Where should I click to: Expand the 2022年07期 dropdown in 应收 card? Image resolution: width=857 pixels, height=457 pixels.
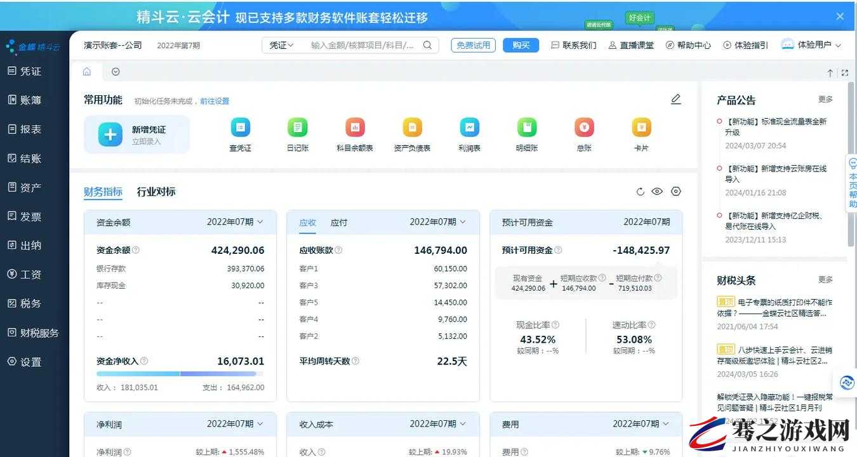438,222
